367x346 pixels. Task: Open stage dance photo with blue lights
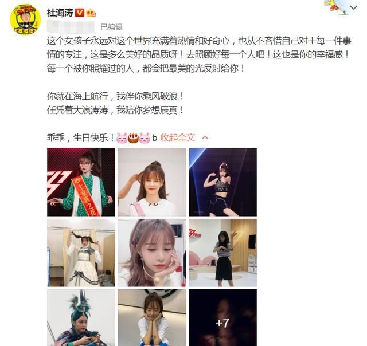(x=223, y=182)
